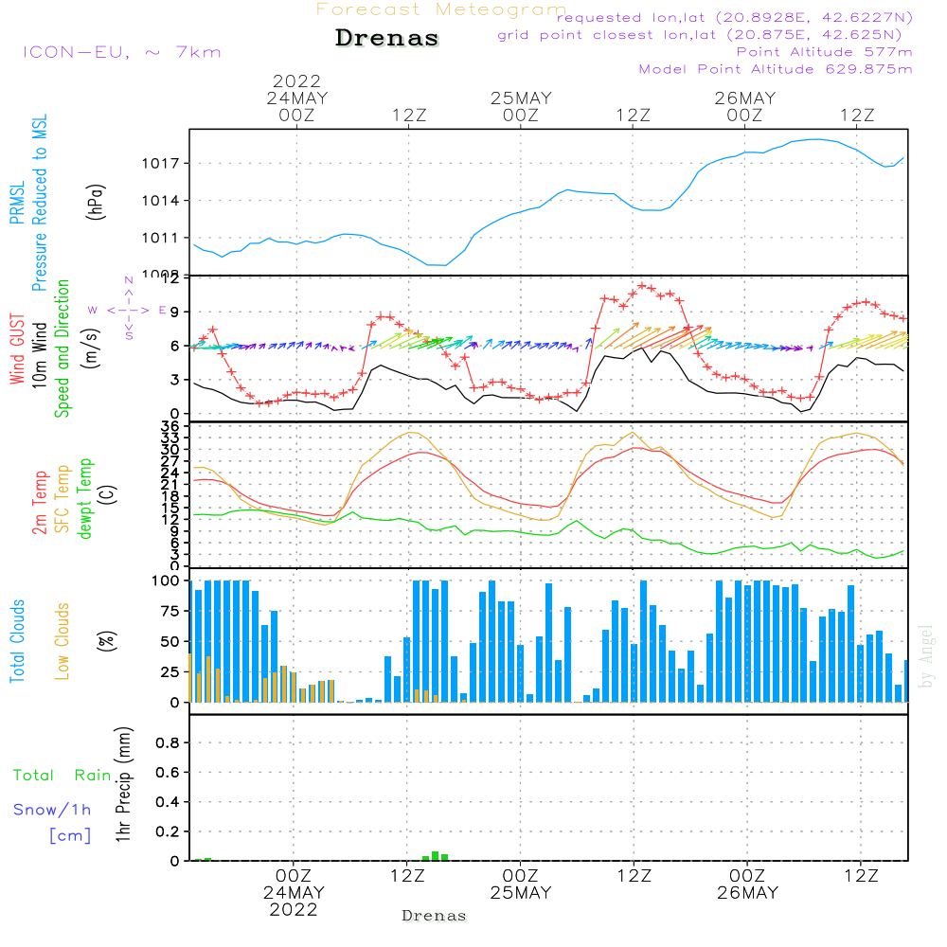Click '26MAY' on the bottom time axis
Viewport: 947px width, 947px height.
748,893
